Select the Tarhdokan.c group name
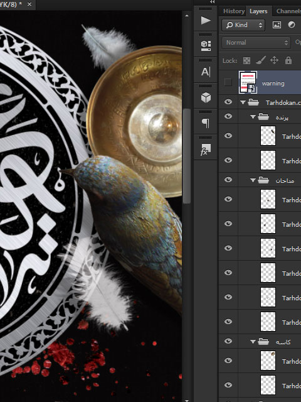 coord(283,103)
